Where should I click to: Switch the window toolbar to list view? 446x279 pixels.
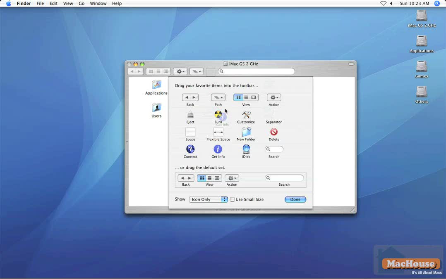pyautogui.click(x=158, y=71)
